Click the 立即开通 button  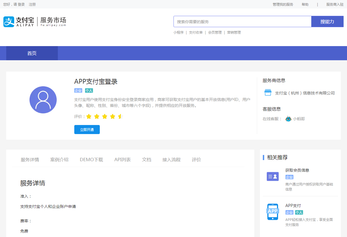click(87, 130)
